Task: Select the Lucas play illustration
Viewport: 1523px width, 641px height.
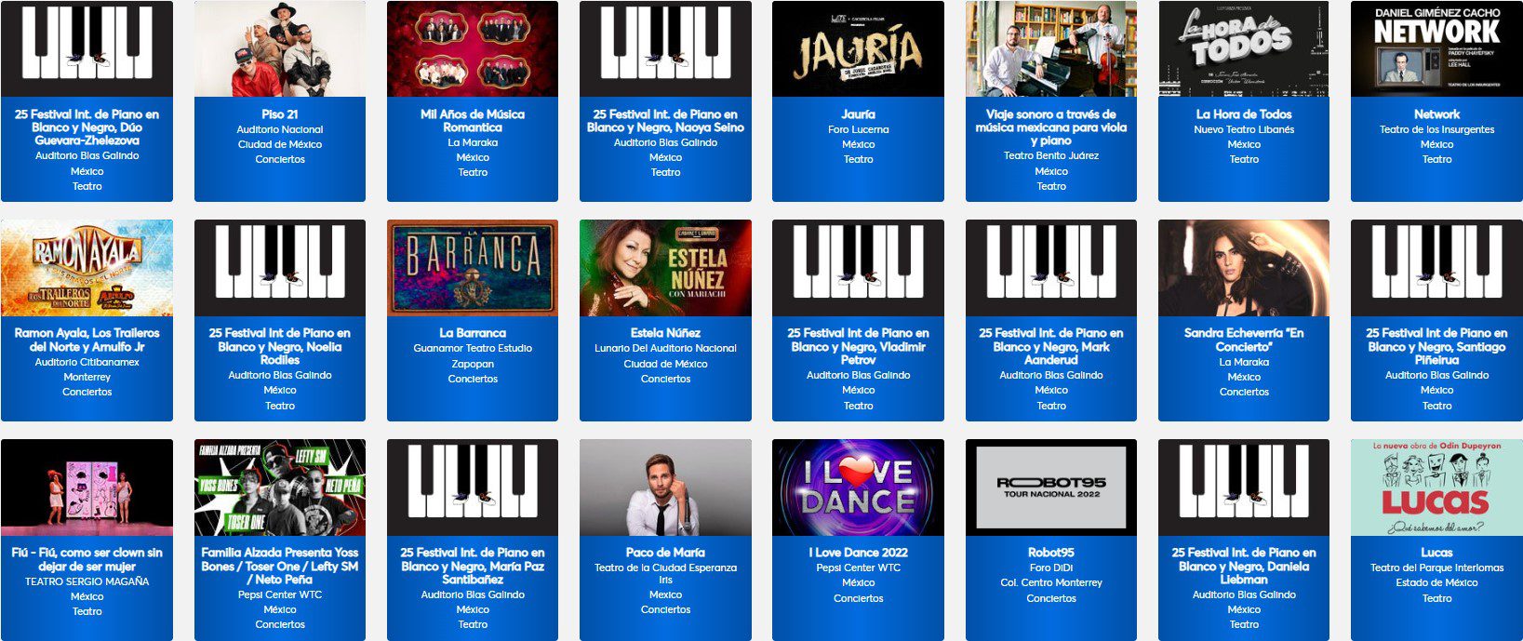Action: point(1436,487)
